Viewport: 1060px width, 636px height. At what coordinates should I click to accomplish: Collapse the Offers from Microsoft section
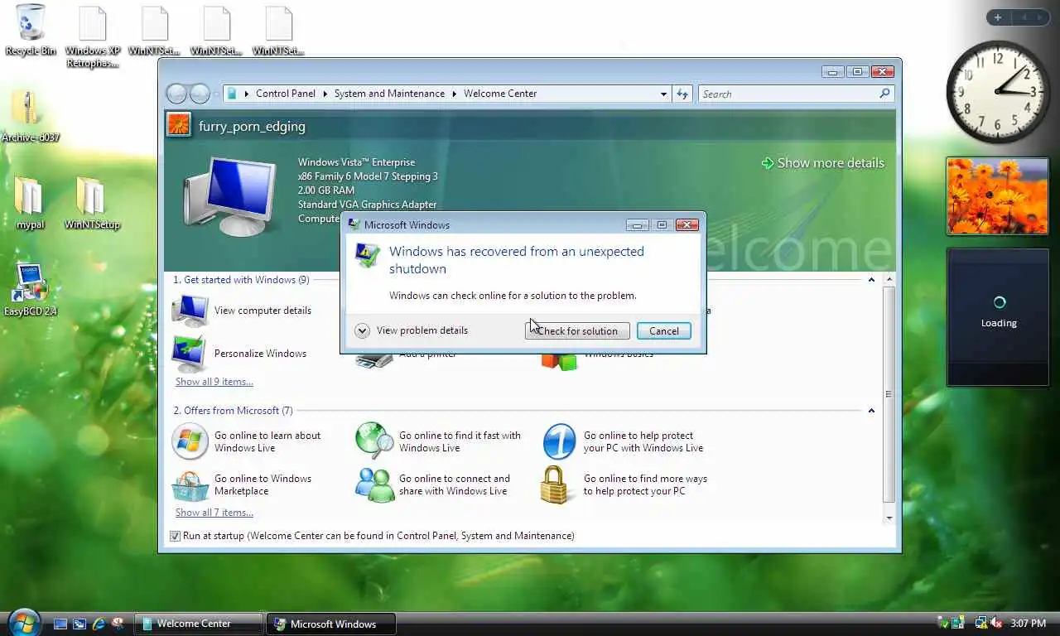pos(871,411)
